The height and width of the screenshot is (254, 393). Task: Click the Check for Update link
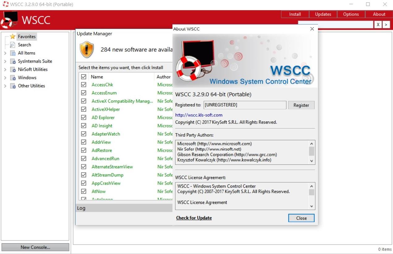[194, 218]
